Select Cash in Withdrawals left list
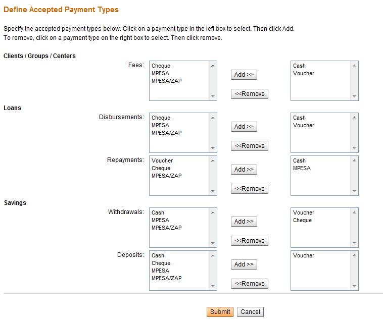This screenshot has height=320, width=383. [158, 212]
